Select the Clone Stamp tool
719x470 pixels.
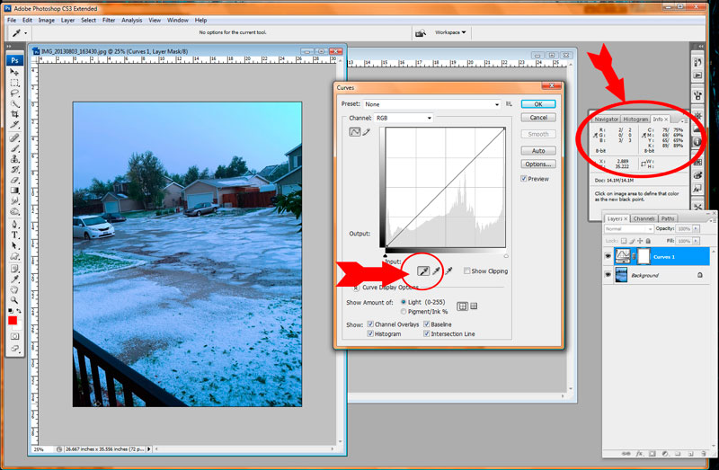14,159
